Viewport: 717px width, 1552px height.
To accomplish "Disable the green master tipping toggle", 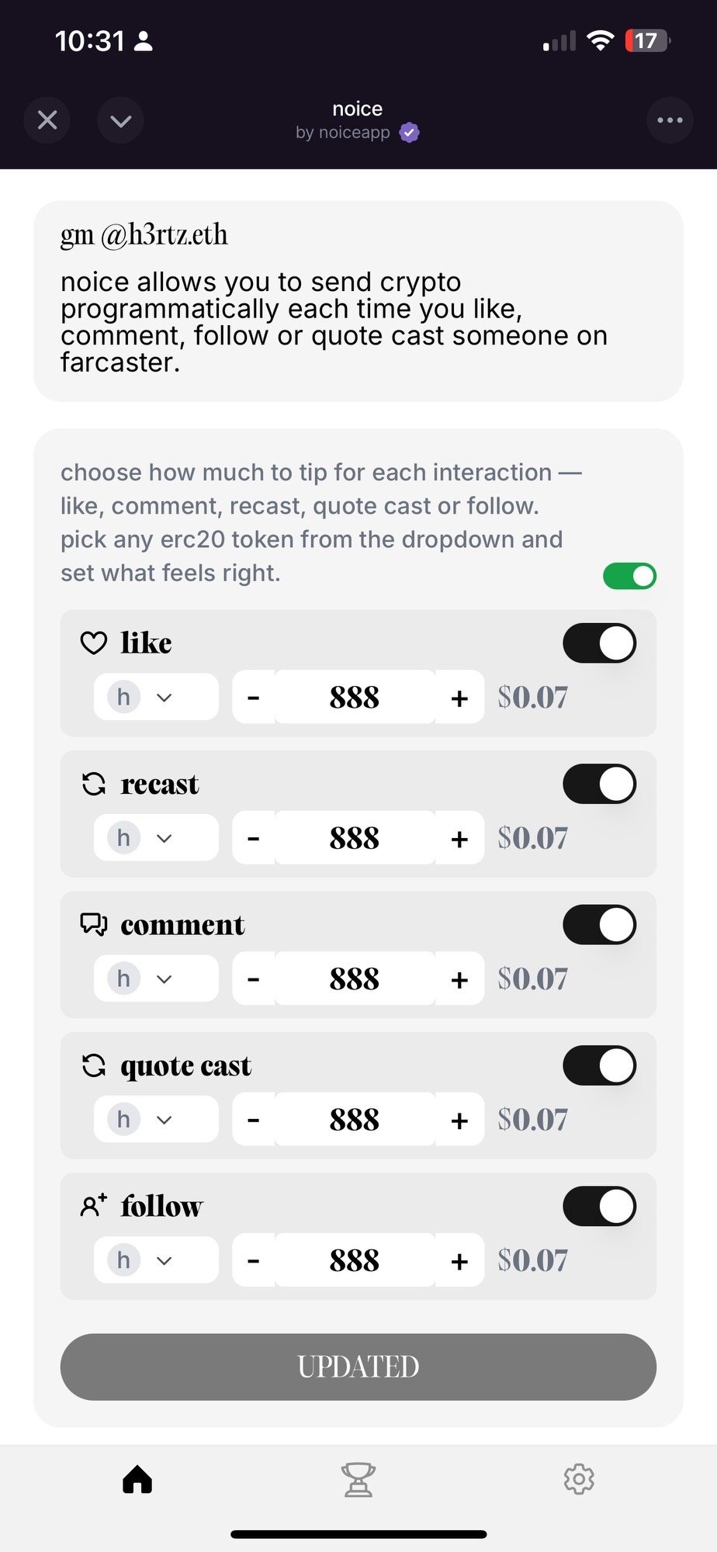I will [x=629, y=576].
